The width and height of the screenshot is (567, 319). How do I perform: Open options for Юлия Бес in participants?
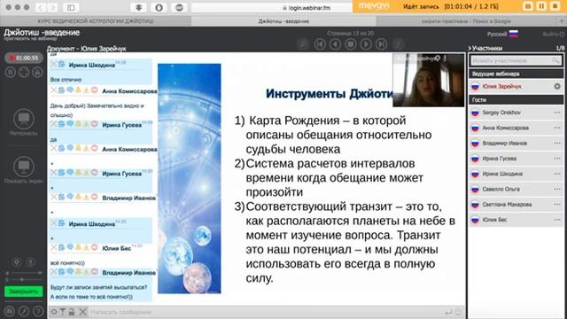[x=557, y=220]
